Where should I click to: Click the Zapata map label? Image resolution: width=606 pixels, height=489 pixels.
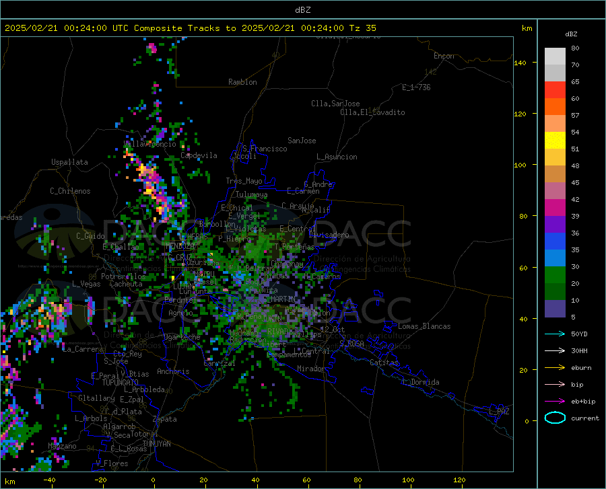tap(165, 419)
